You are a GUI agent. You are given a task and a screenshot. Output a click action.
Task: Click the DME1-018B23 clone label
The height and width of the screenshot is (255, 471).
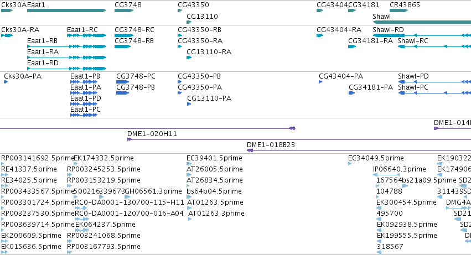point(271,145)
